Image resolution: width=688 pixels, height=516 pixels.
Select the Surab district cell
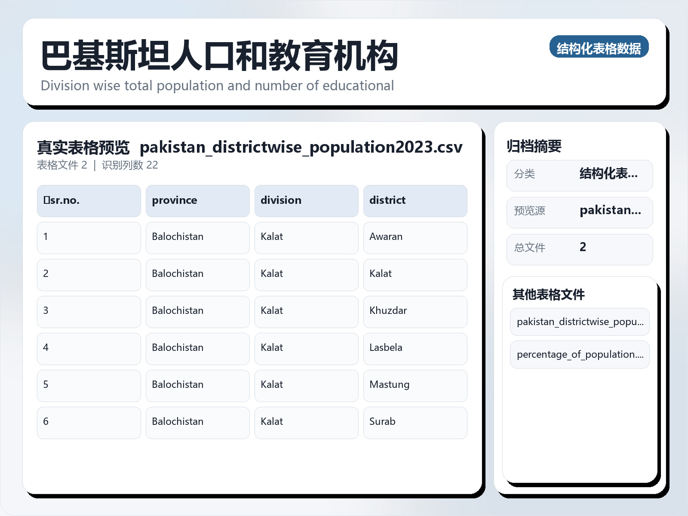pyautogui.click(x=415, y=422)
